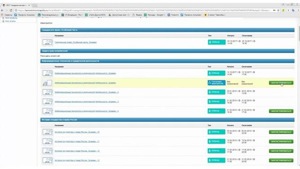This screenshot has height=169, width=300.
Task: Click Вебинар badge for История Экзамен - 12
Action: 217,151
